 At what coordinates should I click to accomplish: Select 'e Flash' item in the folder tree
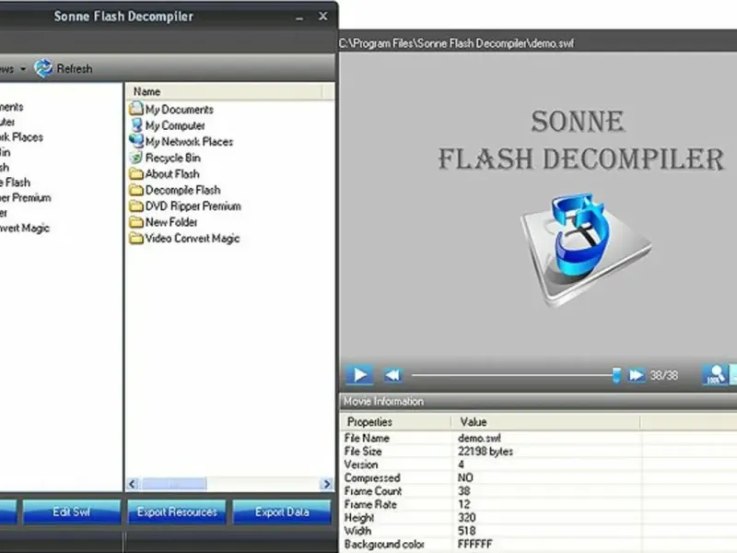15,182
